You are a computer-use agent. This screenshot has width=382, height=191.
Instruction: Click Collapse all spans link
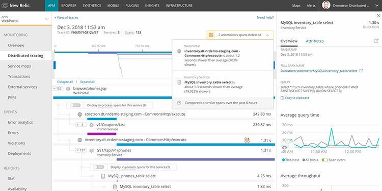tap(65, 82)
